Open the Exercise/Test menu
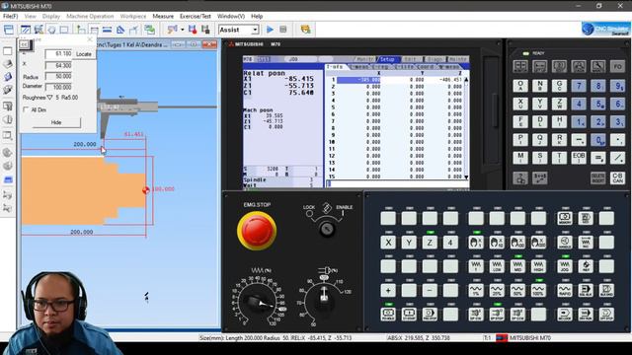Image resolution: width=632 pixels, height=355 pixels. [196, 16]
